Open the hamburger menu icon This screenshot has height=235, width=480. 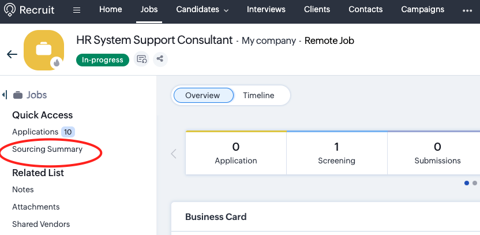[77, 10]
